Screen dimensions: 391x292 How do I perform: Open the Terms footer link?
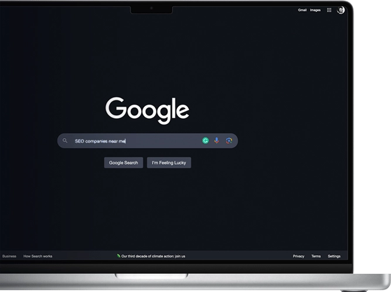coord(316,256)
